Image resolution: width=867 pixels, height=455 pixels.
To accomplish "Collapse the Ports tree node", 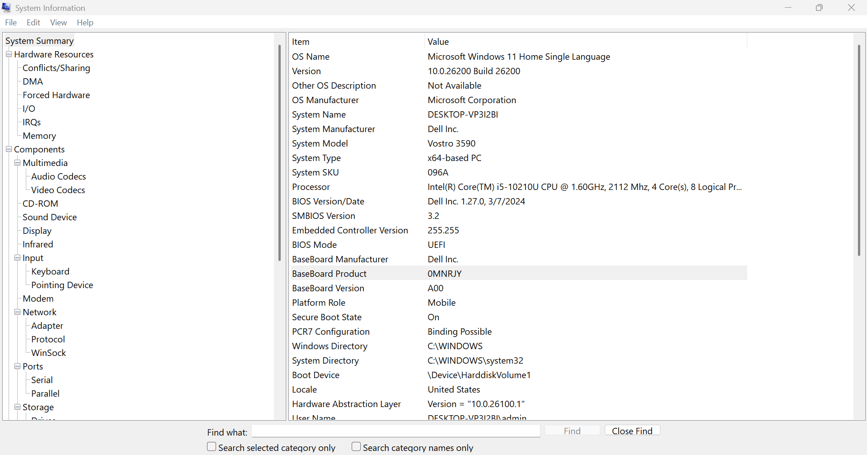I will 17,366.
